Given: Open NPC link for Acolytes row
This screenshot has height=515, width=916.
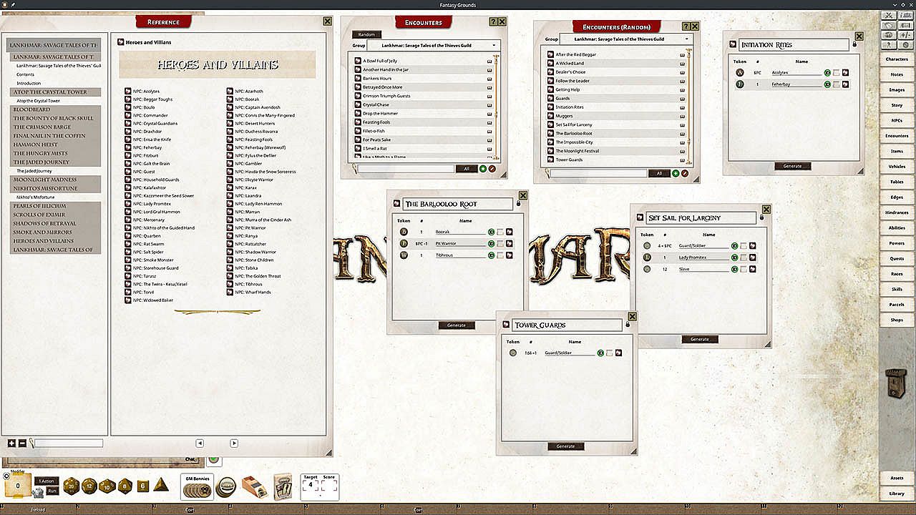Looking at the screenshot, I should (845, 72).
